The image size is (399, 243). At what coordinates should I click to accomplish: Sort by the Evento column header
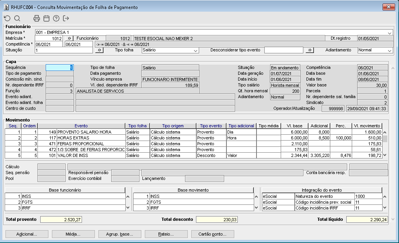click(81, 126)
